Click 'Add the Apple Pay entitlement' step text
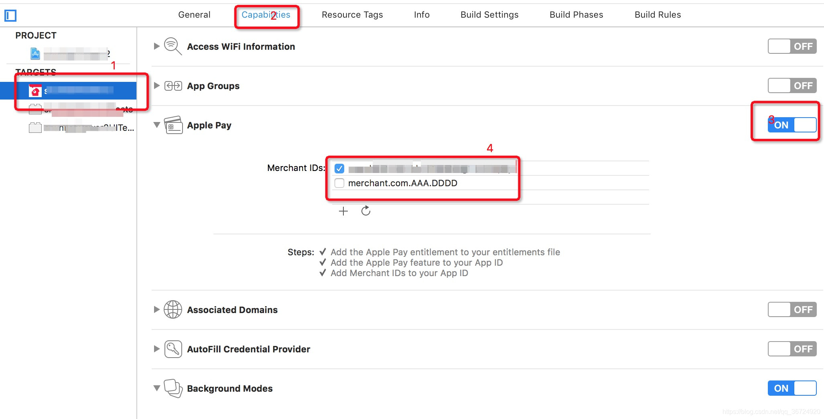The height and width of the screenshot is (419, 824). coord(445,252)
